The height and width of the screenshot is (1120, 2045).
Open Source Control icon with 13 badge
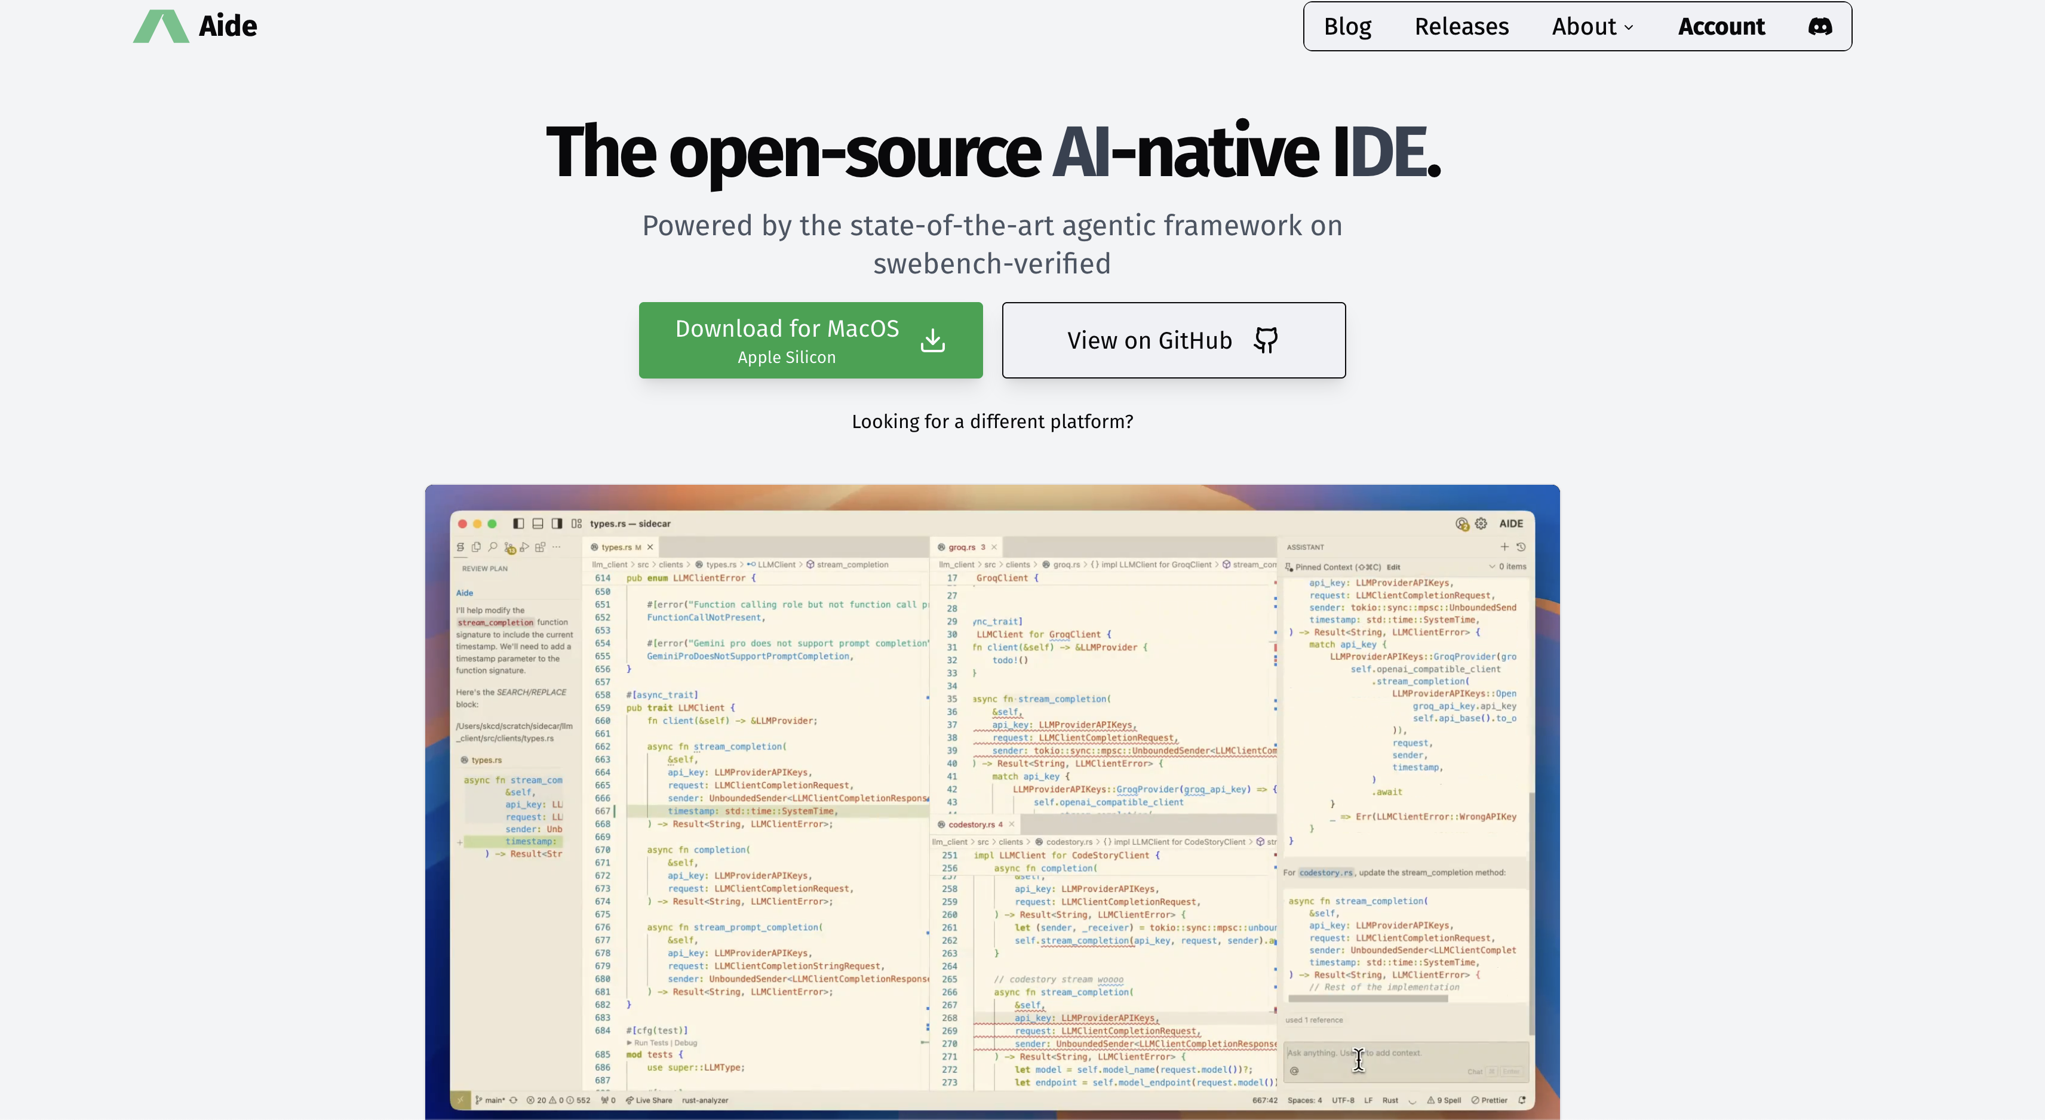click(509, 547)
